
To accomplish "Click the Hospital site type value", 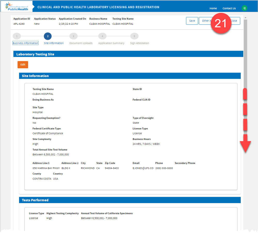I will tap(37, 112).
